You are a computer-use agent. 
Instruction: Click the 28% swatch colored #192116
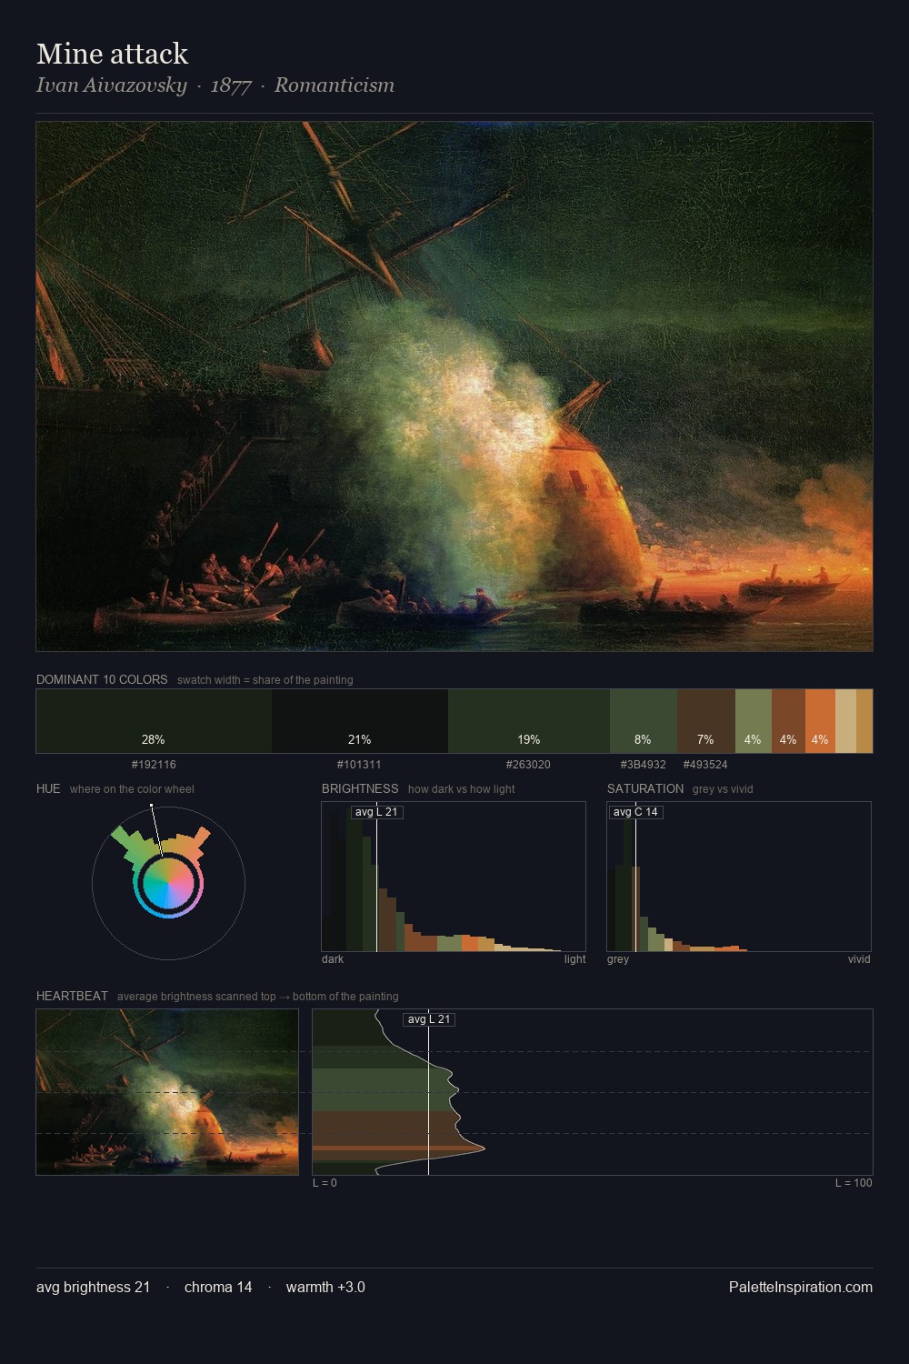click(154, 721)
